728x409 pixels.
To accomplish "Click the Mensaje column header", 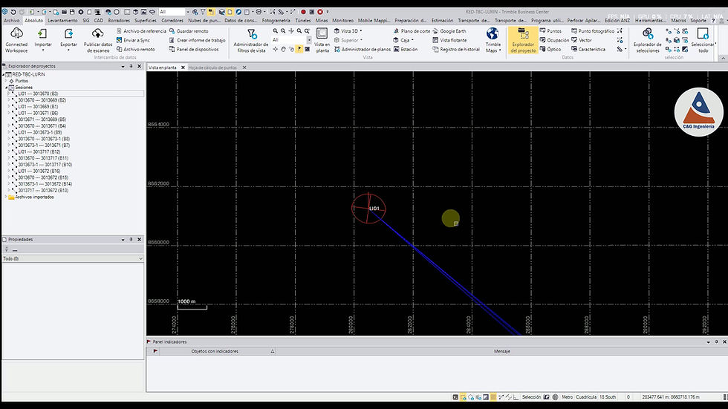I will tap(501, 352).
